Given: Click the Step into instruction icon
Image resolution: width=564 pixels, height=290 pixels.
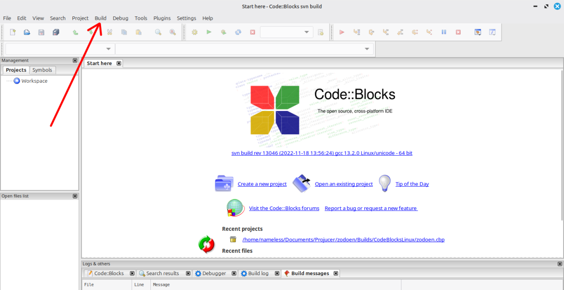Looking at the screenshot, I should tap(429, 32).
